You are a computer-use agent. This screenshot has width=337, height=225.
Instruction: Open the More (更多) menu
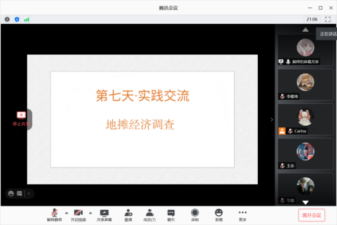pos(243,215)
